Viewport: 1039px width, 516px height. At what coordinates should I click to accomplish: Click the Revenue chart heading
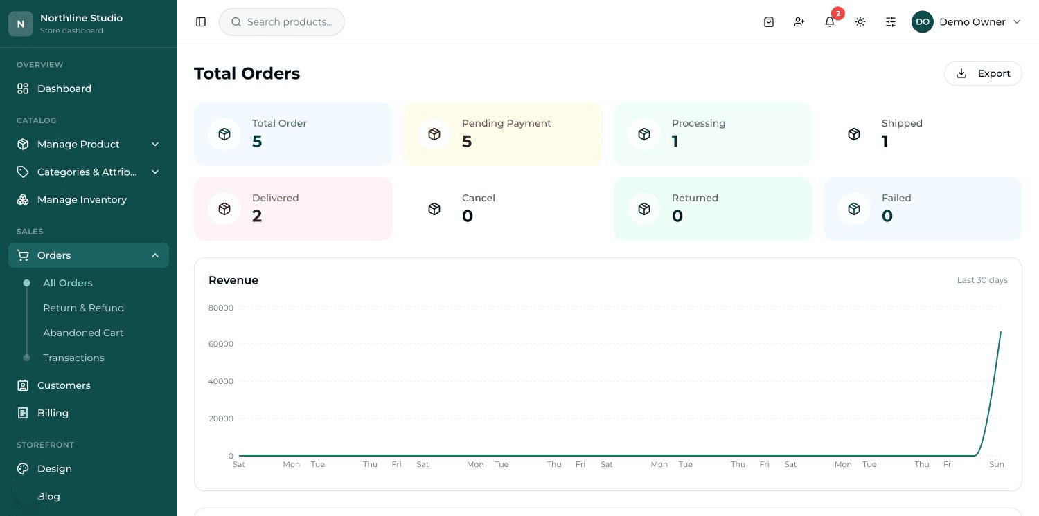coord(233,280)
